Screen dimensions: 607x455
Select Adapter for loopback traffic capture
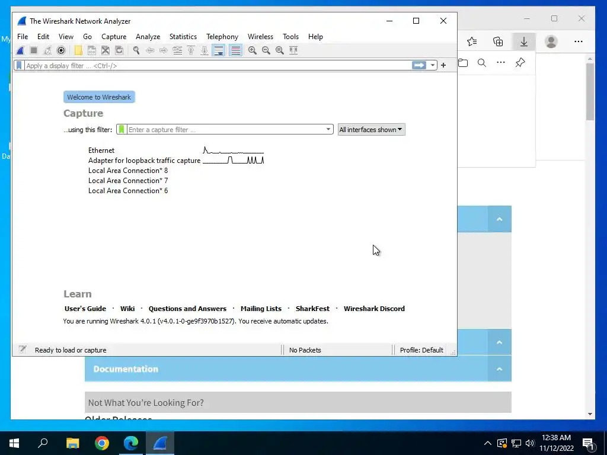tap(145, 161)
